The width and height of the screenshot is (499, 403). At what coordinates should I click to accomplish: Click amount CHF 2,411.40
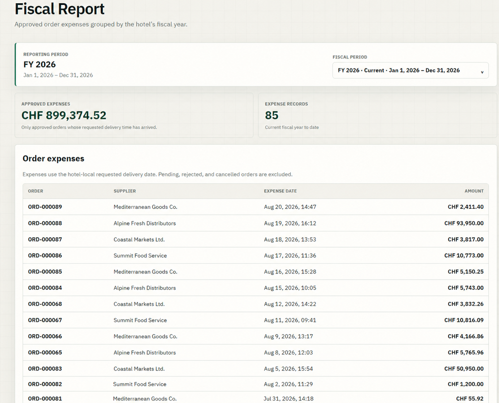[x=466, y=207]
